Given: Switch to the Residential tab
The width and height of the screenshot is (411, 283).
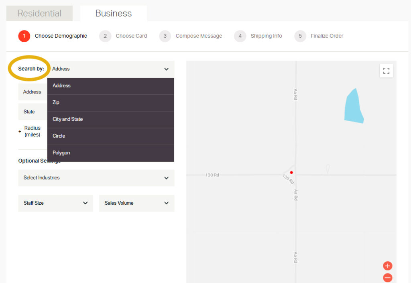Looking at the screenshot, I should (39, 13).
